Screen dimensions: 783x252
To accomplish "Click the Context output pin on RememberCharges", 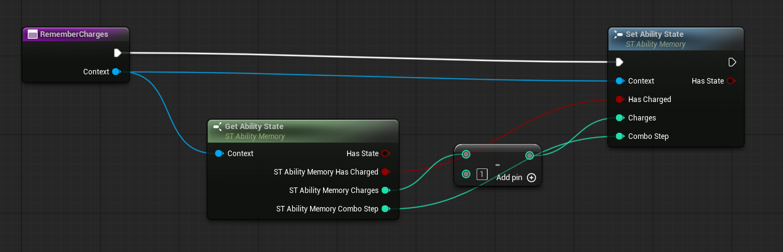I will 116,72.
